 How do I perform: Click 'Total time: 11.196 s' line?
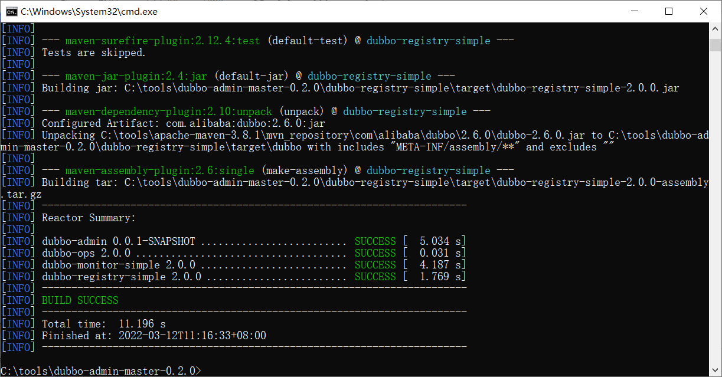click(103, 324)
